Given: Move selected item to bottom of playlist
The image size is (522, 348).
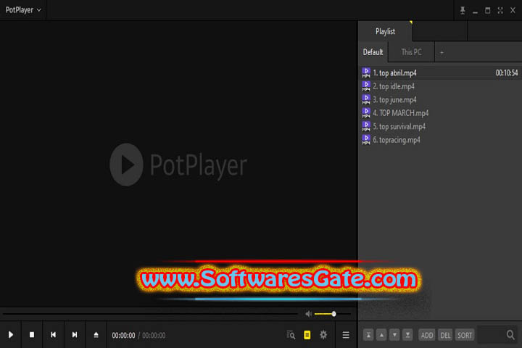Looking at the screenshot, I should click(407, 335).
